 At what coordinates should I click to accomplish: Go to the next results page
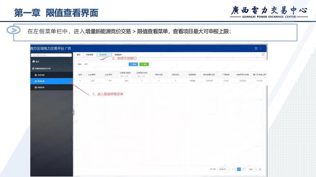pyautogui.click(x=244, y=169)
